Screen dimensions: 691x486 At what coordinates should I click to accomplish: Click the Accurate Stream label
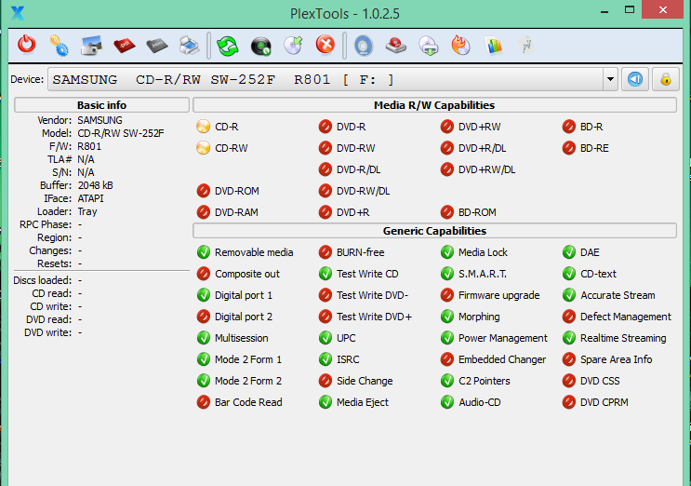(618, 295)
